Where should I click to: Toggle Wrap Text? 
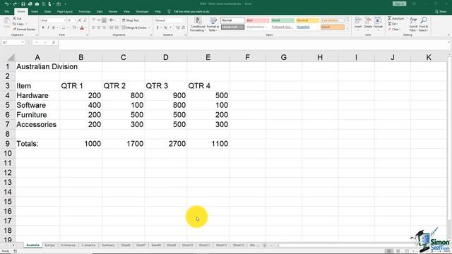(131, 20)
